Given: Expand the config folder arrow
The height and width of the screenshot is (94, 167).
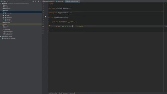Looking at the screenshot, I should tap(2, 7).
